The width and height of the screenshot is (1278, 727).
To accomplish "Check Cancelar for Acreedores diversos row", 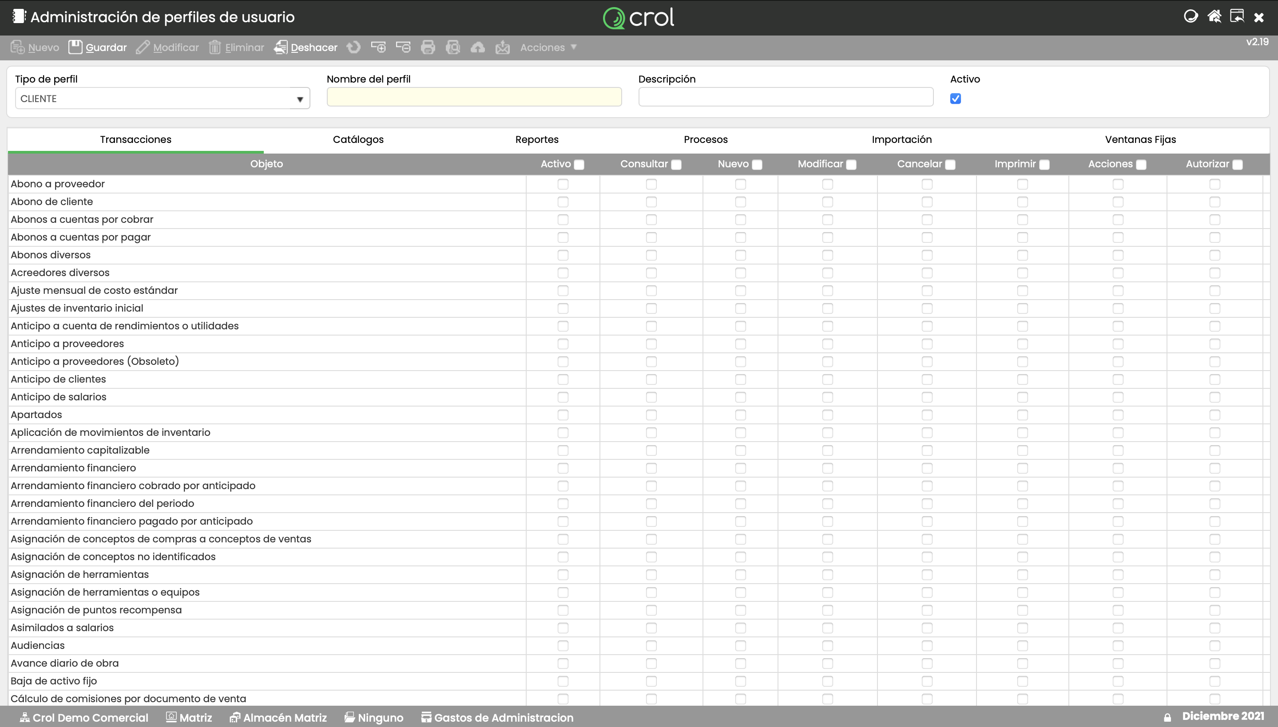I will tap(927, 273).
